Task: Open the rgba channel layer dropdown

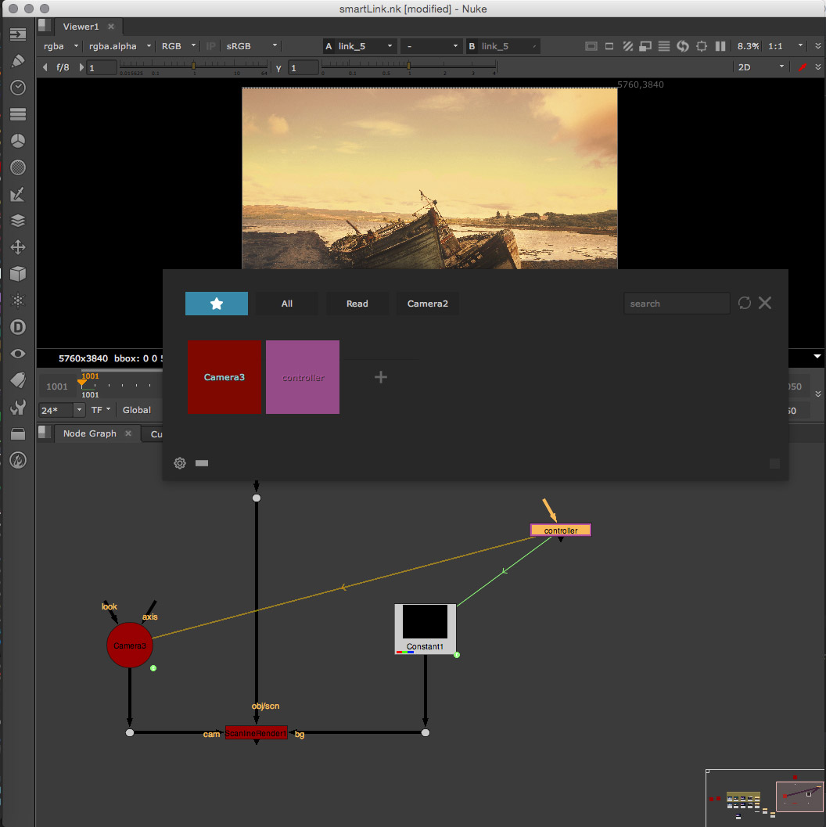Action: [61, 46]
